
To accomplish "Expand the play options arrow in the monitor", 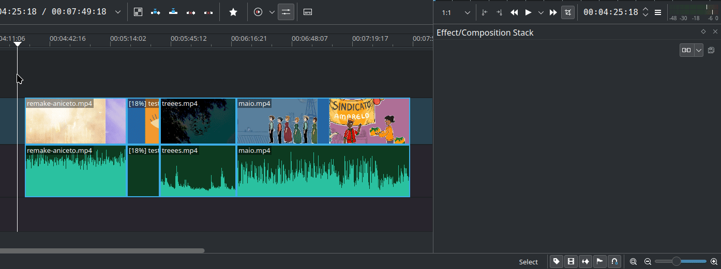I will [x=541, y=12].
